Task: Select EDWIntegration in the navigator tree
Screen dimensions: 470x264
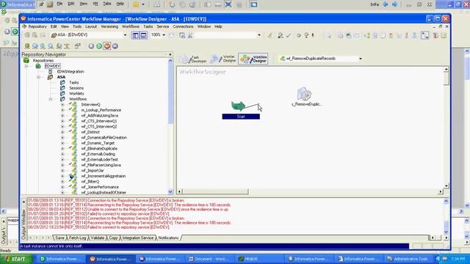Action: coord(70,72)
